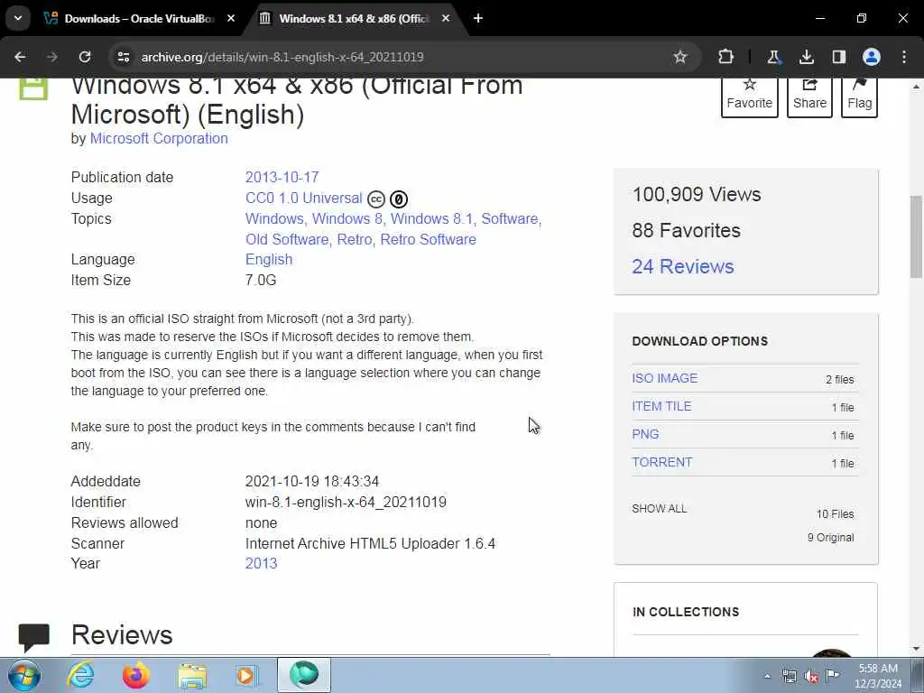Select the Windows 8.1 x64 & x86 tab
Viewport: 924px width, 693px height.
354,18
